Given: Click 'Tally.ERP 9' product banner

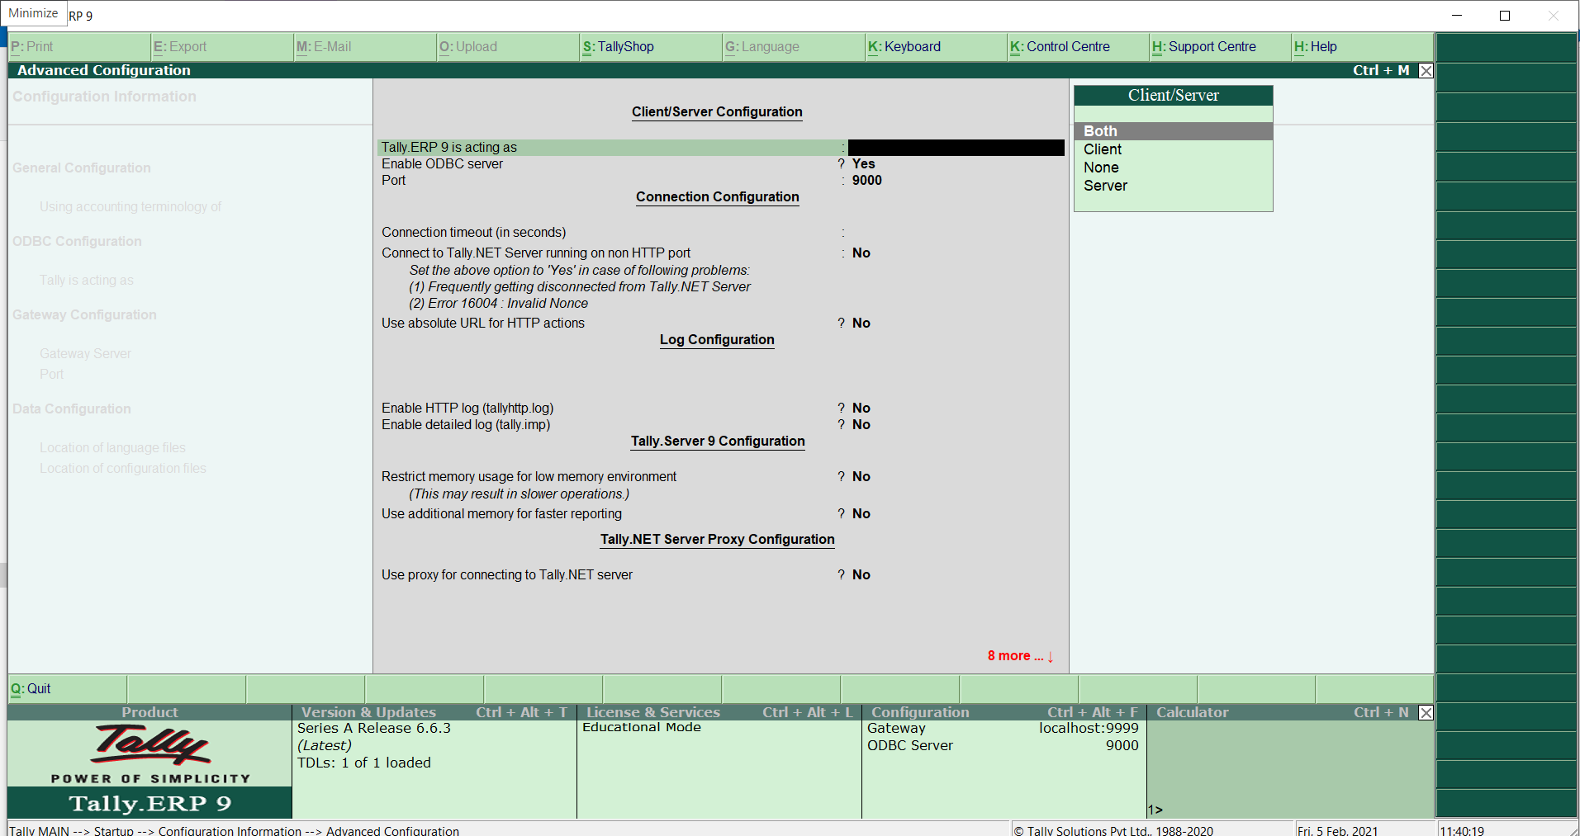Looking at the screenshot, I should [149, 803].
